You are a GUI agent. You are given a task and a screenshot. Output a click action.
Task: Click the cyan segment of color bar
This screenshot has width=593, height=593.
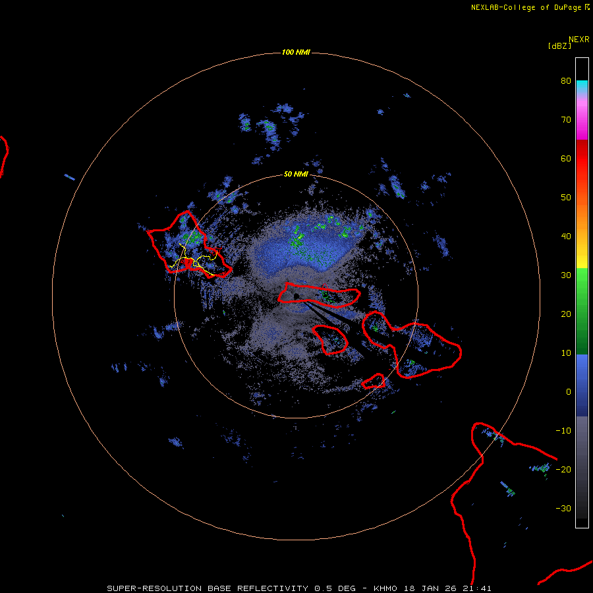coord(582,86)
